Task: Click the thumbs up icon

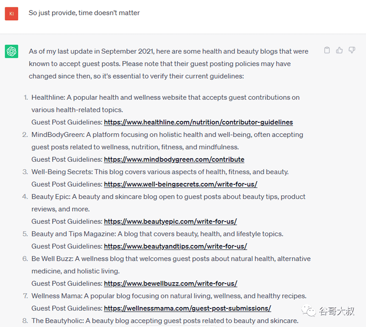Action: point(339,51)
